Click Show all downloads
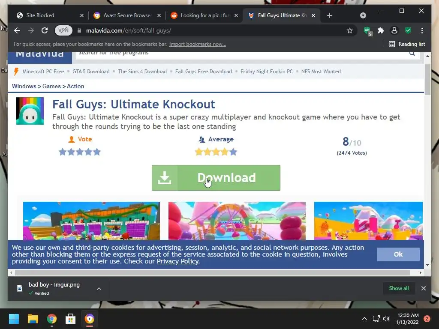Viewport: 439px width, 329px height. click(399, 288)
